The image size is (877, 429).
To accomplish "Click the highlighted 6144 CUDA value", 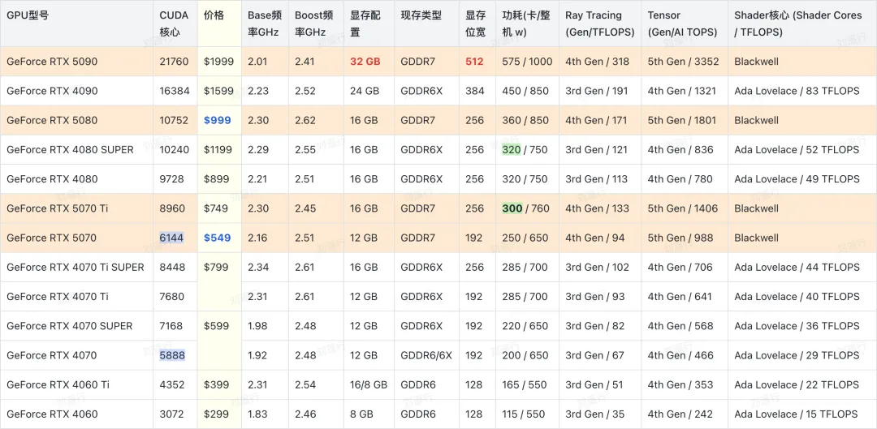I will 171,238.
